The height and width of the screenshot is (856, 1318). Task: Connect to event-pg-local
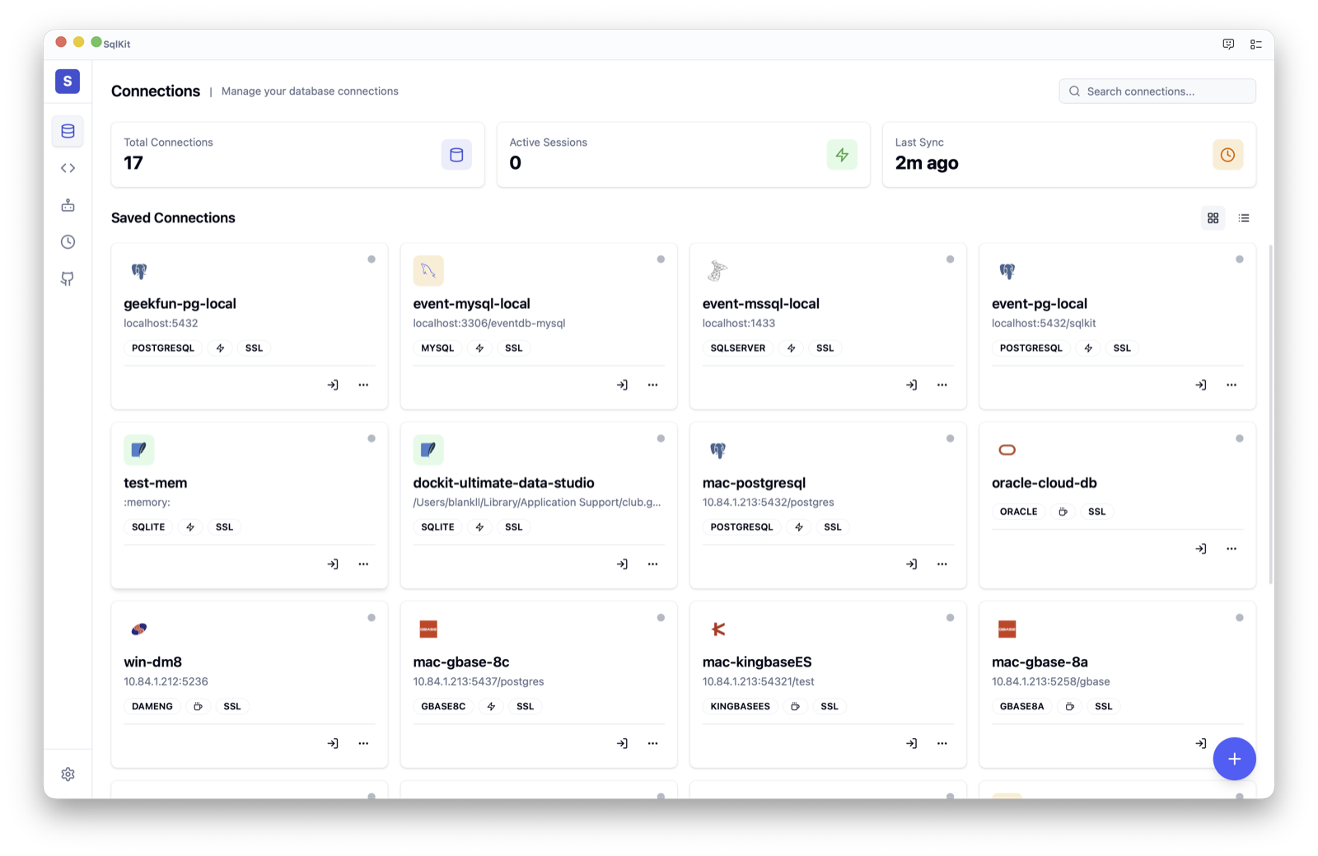coord(1201,385)
